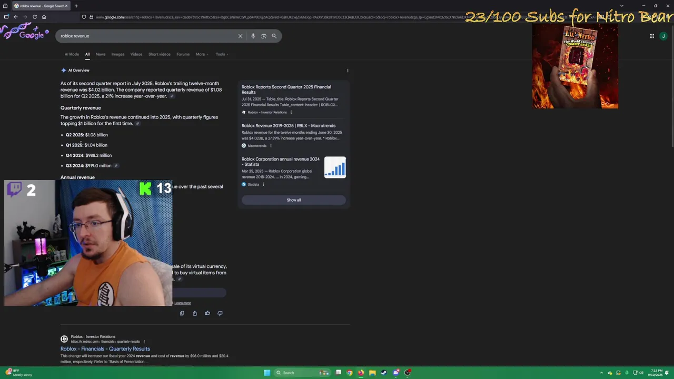Open Discord from the taskbar
674x379 pixels.
pyautogui.click(x=396, y=373)
